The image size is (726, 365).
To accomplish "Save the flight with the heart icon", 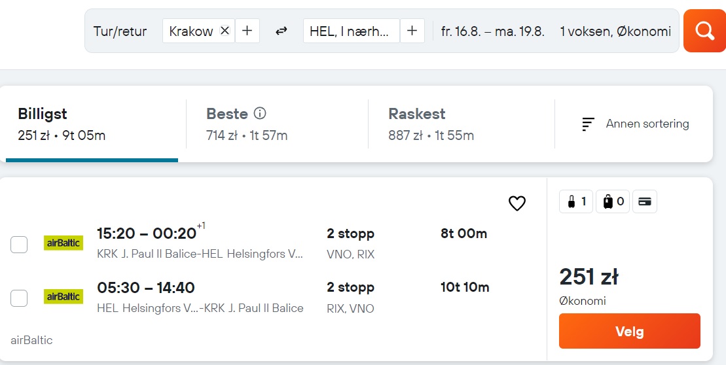I will 517,203.
